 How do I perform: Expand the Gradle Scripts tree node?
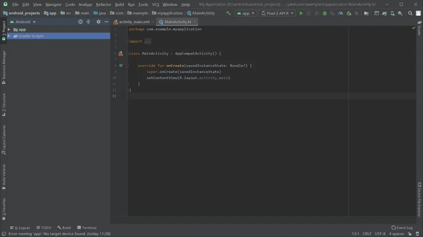point(9,36)
